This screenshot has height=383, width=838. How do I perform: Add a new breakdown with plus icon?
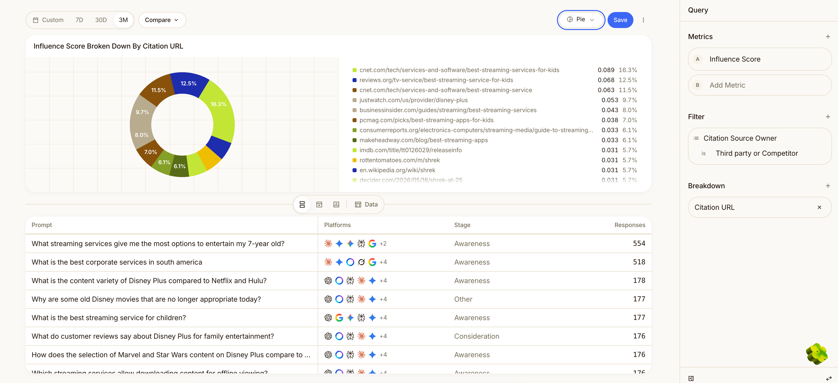click(x=827, y=186)
